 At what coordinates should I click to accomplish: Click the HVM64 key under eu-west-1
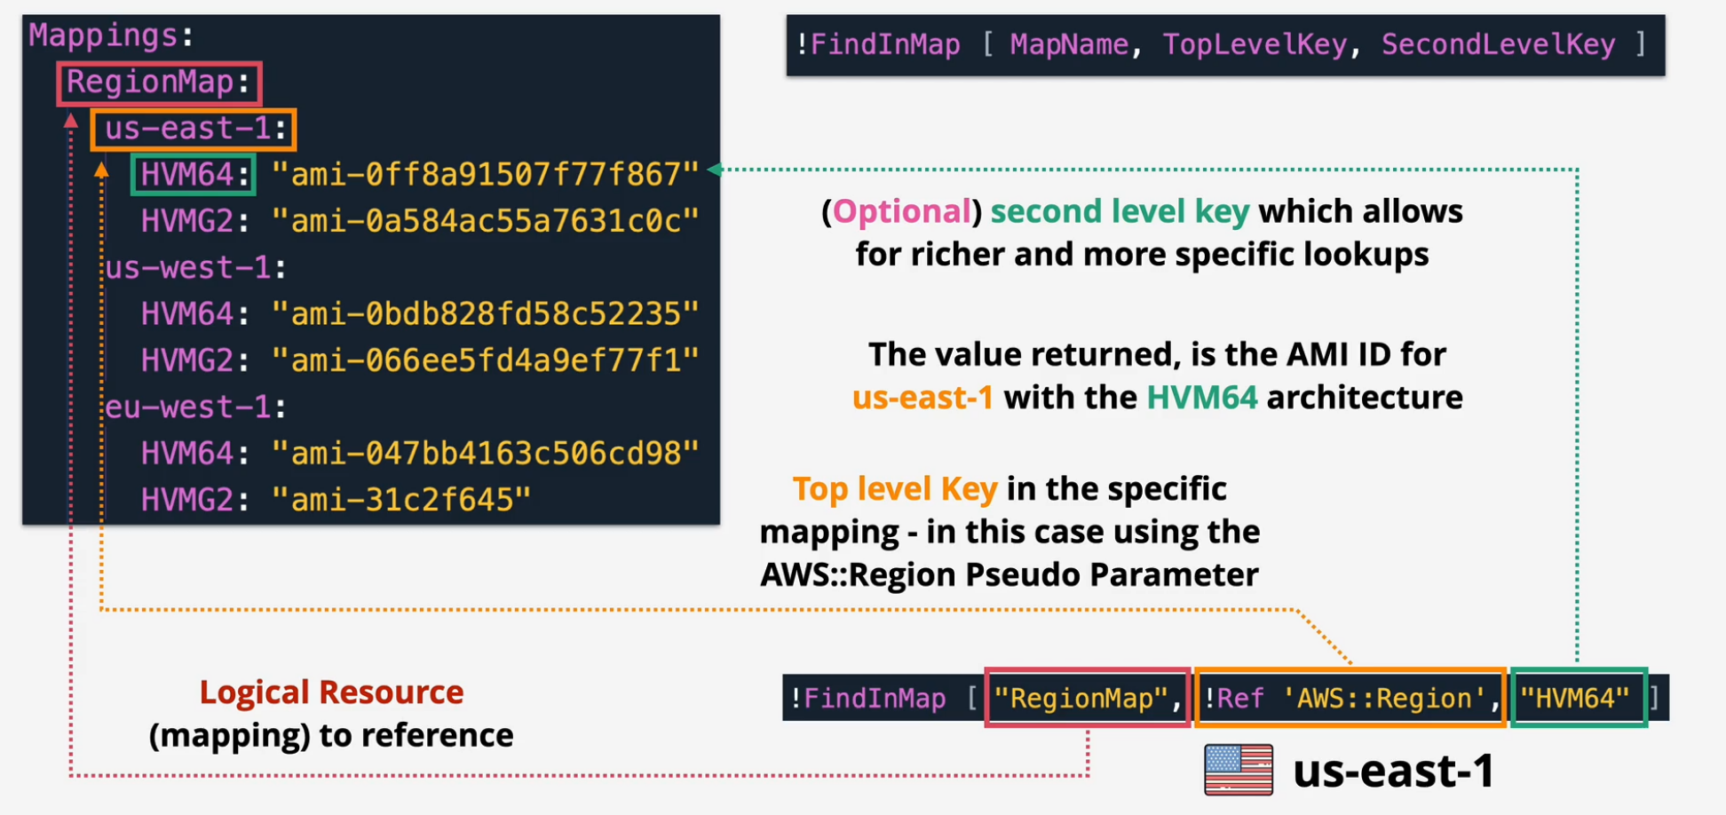click(x=194, y=454)
